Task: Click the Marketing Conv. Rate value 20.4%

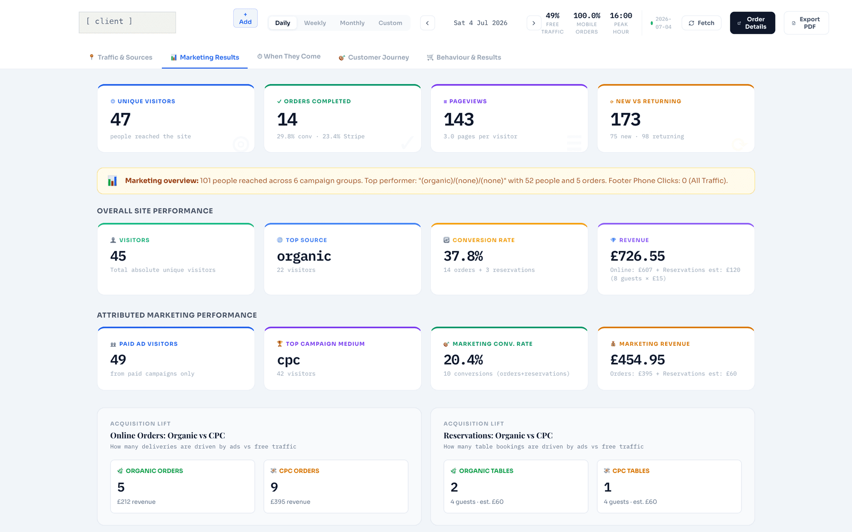Action: pos(463,360)
